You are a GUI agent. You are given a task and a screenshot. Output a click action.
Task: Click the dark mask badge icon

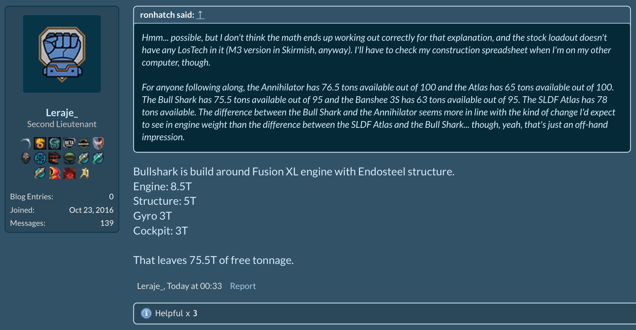coord(25,158)
